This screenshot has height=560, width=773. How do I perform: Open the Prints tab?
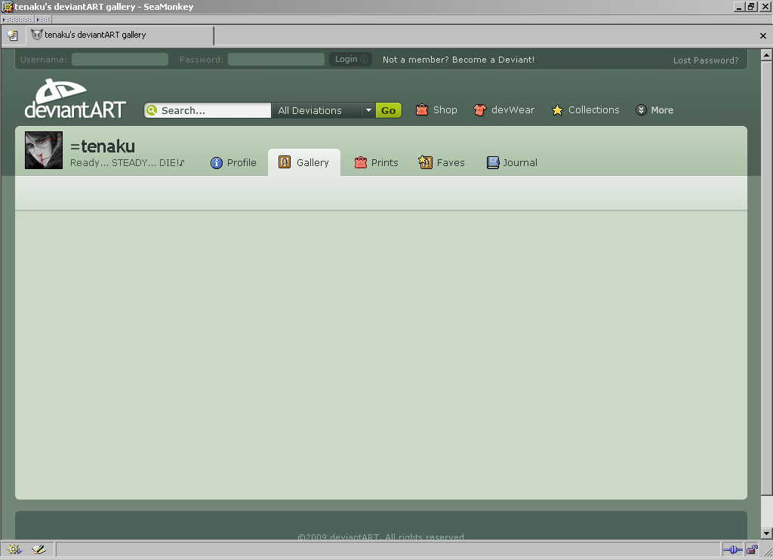(x=376, y=163)
